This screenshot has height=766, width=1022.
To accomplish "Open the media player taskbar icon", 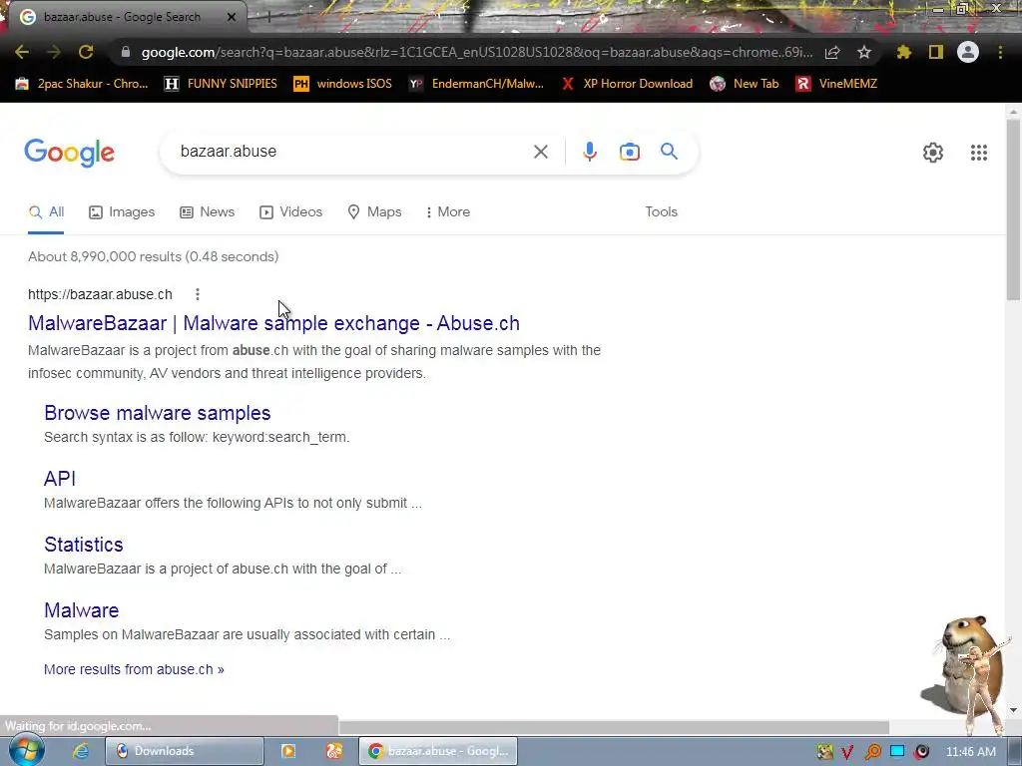I will [288, 751].
